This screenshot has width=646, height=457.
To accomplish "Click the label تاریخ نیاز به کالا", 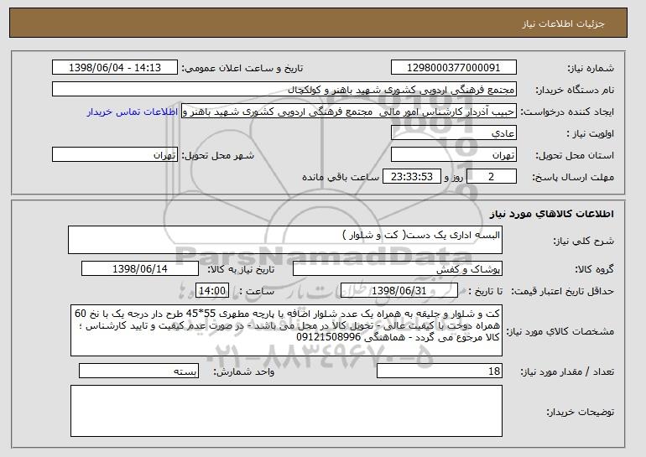I will click(x=241, y=270).
